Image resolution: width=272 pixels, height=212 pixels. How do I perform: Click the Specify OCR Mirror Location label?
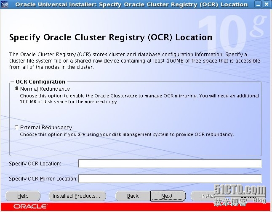click(43, 179)
